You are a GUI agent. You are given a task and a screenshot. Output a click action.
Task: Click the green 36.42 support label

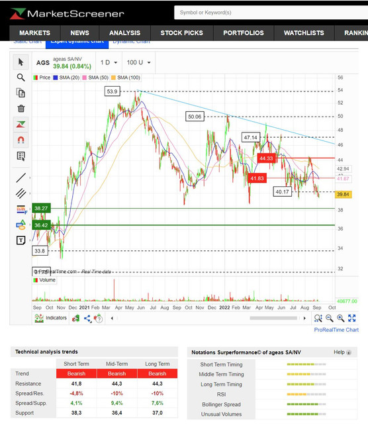[x=41, y=225]
